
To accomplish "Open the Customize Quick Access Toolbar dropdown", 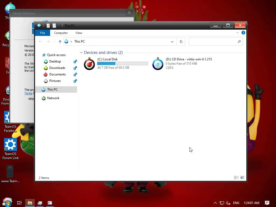I will pyautogui.click(x=59, y=26).
